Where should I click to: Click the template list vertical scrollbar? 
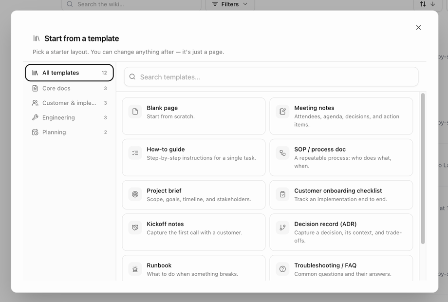[x=423, y=169]
